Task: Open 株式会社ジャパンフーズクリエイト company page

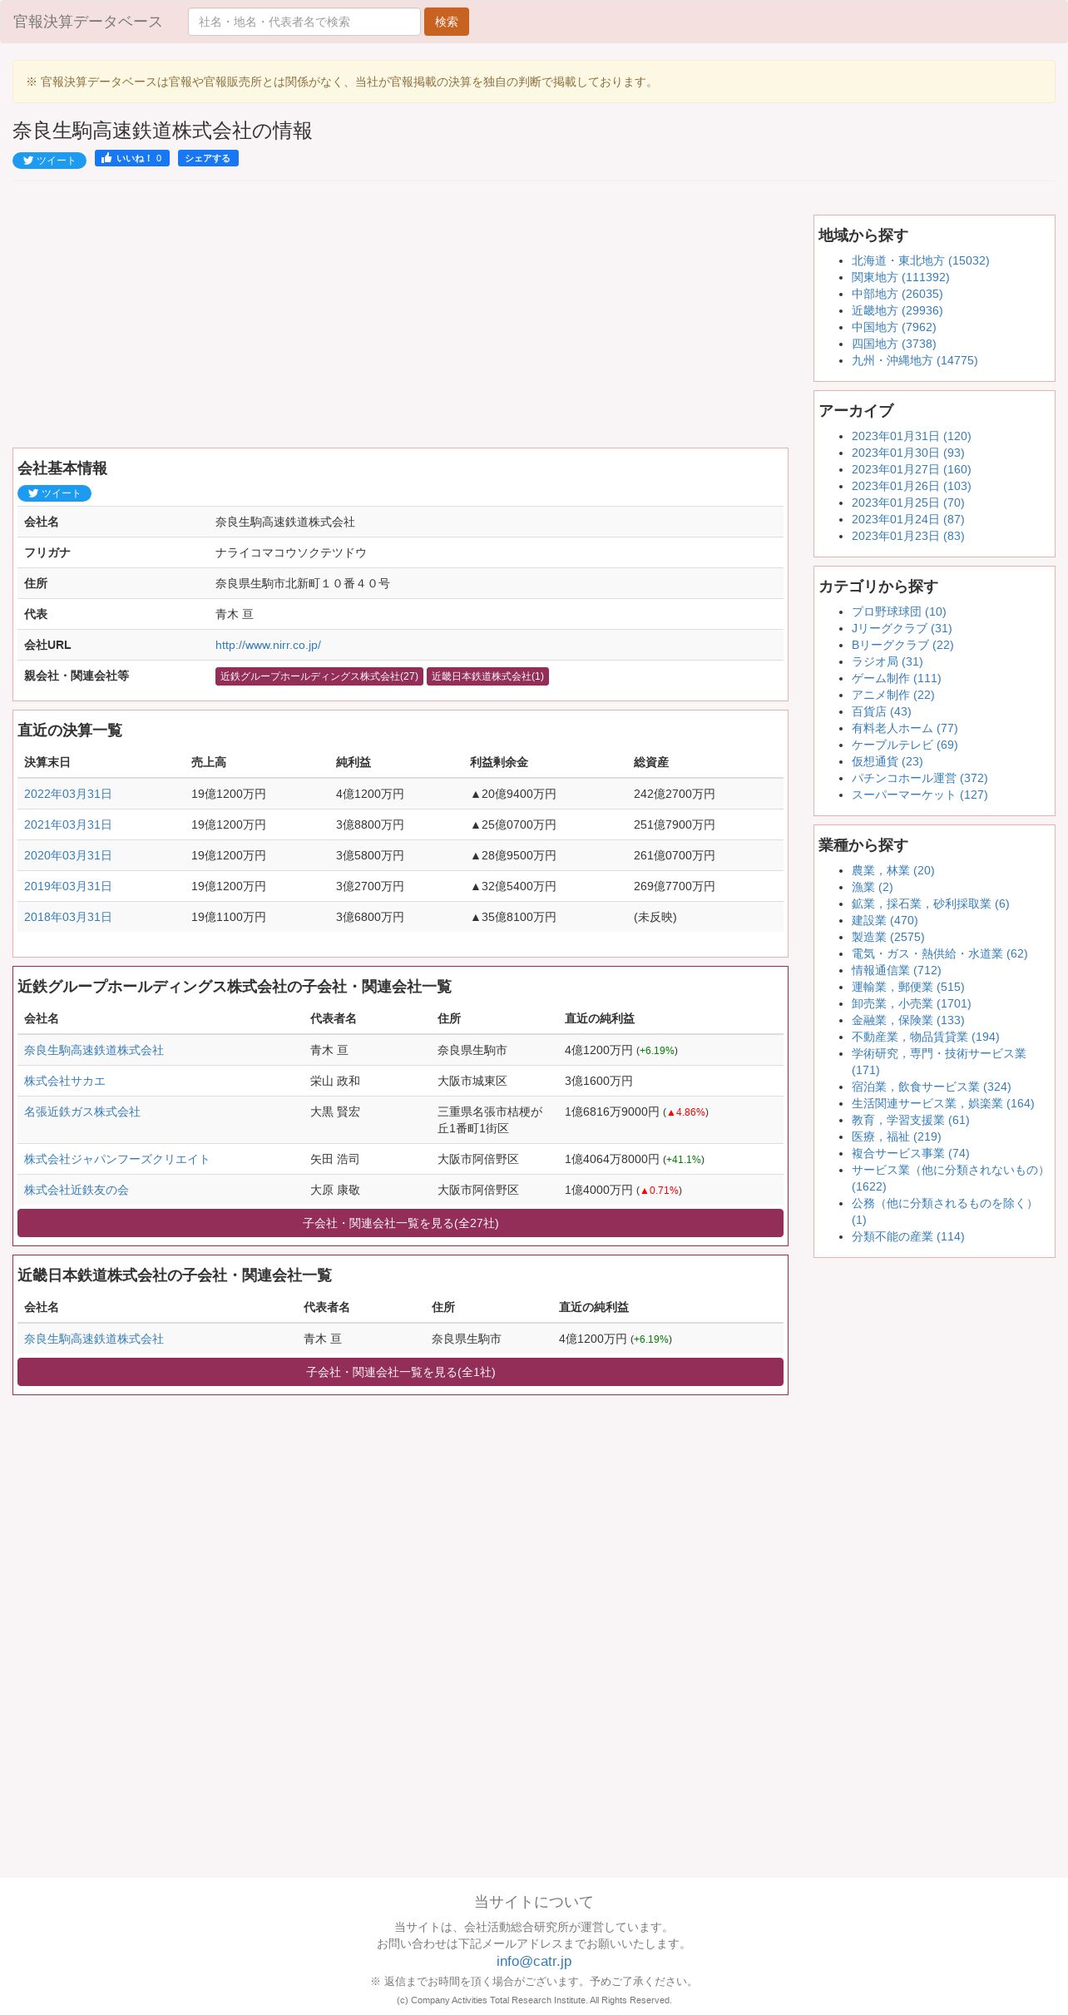Action: [x=116, y=1159]
